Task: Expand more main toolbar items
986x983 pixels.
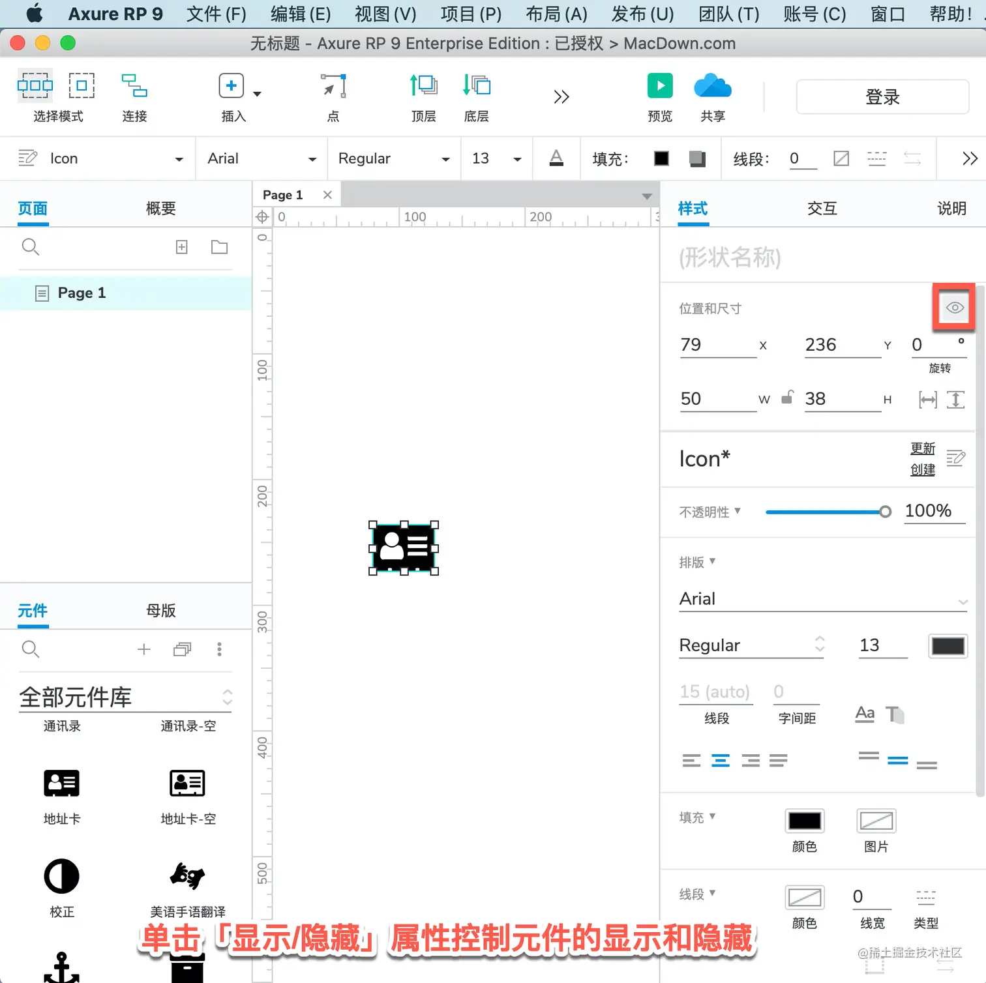Action: (561, 97)
